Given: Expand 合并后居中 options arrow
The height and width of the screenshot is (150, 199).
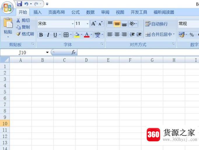Looking at the screenshot, I should pos(174,34).
